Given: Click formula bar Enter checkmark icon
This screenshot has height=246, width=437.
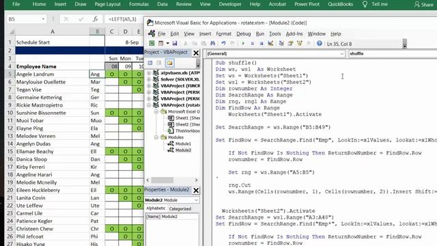Looking at the screenshot, I should [81, 19].
